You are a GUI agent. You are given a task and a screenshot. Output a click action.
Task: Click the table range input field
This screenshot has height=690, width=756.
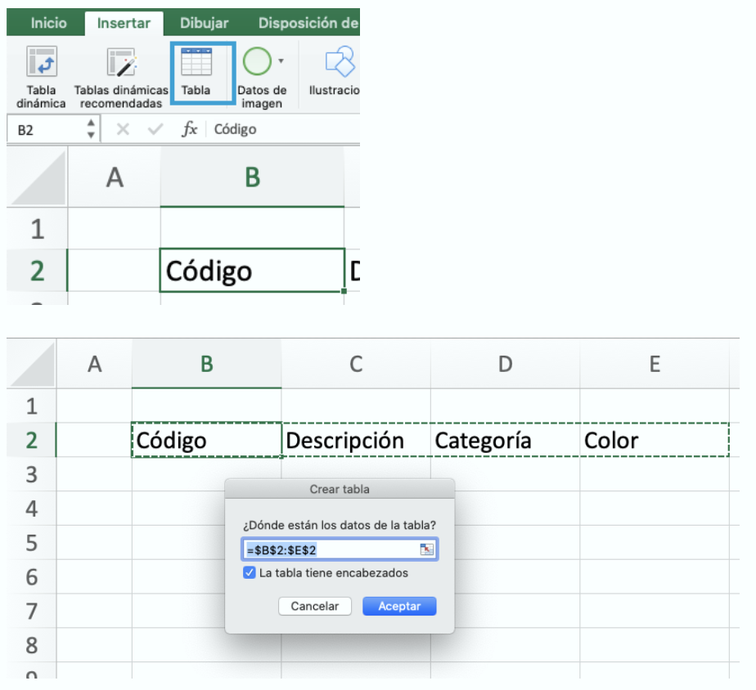click(331, 550)
